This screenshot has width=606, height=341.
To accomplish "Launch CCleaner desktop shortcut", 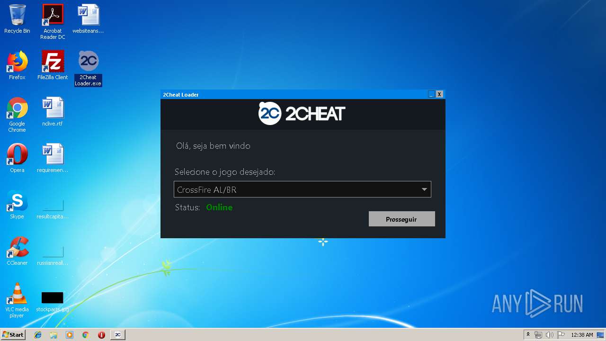I will [x=17, y=251].
